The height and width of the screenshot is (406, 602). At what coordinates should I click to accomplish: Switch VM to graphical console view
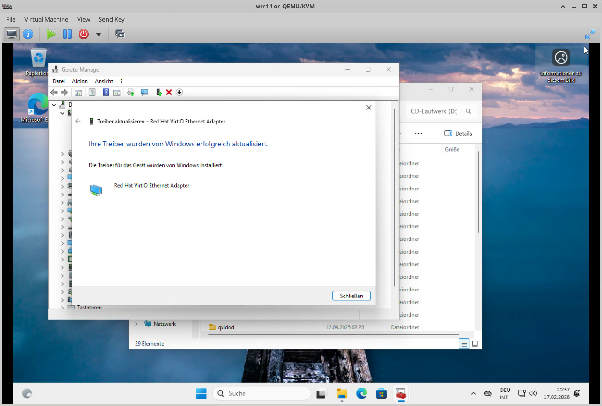(x=12, y=34)
